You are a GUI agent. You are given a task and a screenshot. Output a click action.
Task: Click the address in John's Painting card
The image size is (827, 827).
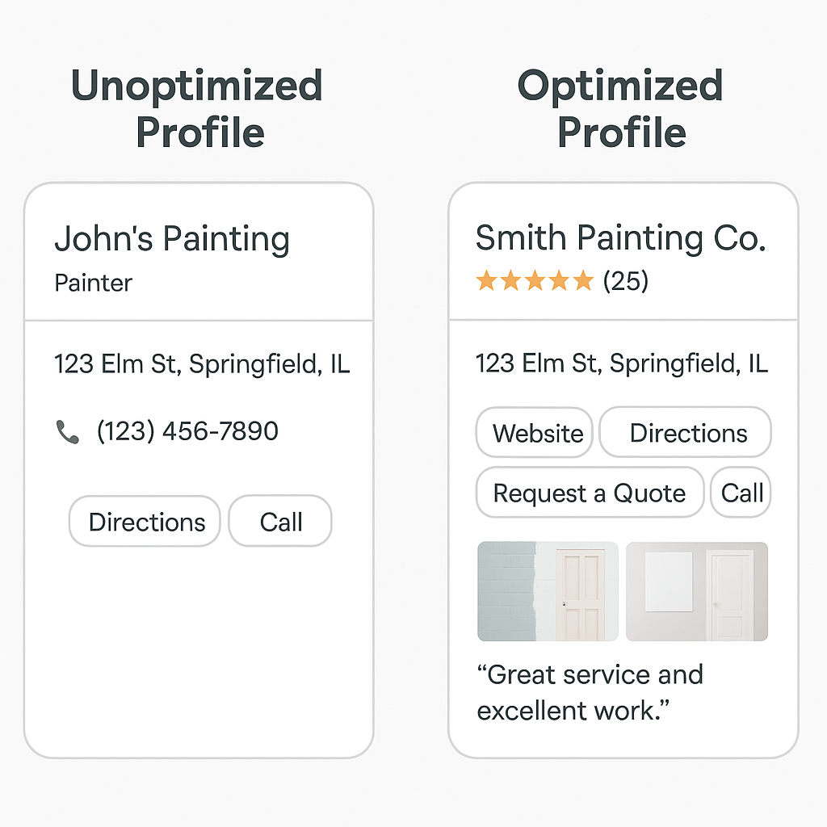pyautogui.click(x=202, y=364)
